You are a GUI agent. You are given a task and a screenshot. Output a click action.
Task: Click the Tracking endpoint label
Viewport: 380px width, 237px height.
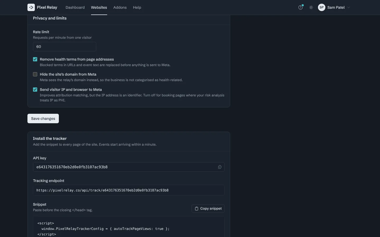(49, 181)
